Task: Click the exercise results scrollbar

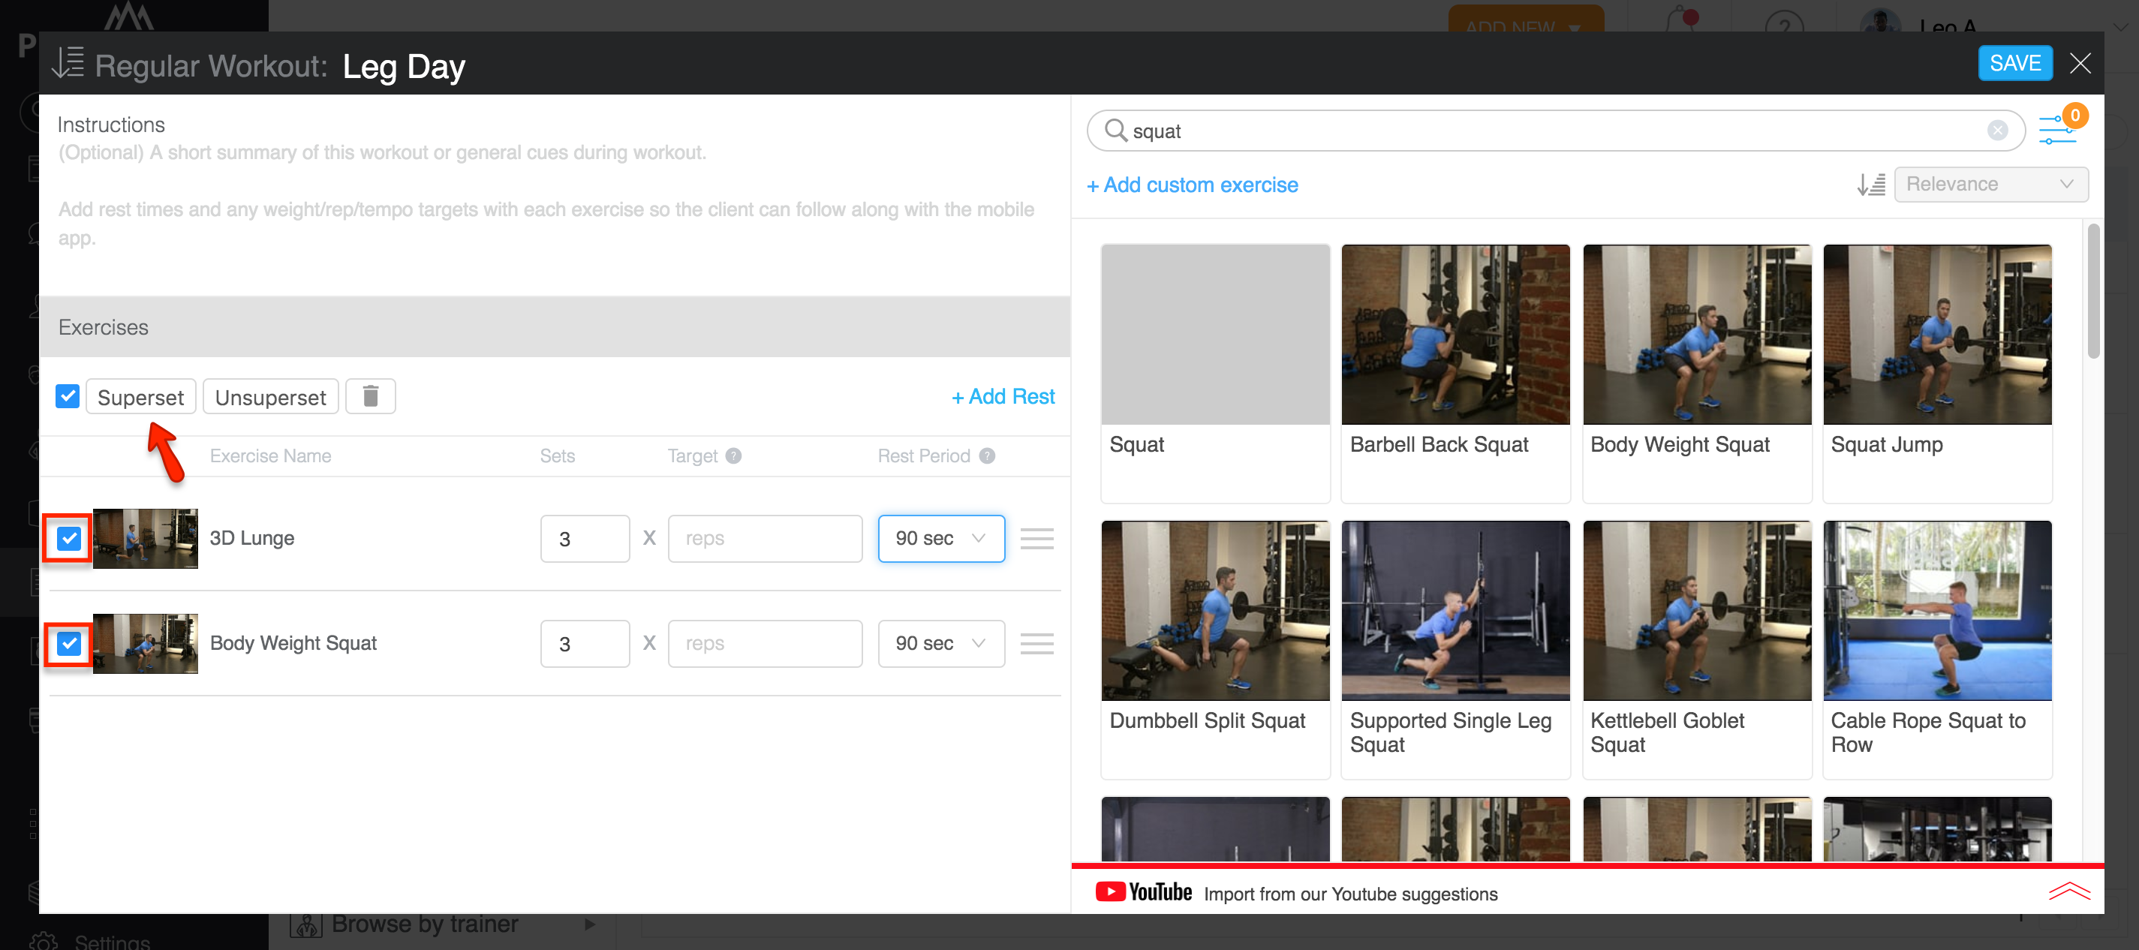Action: pos(2092,290)
